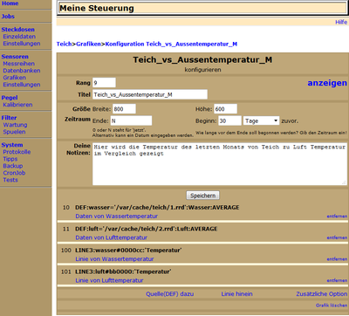Open Datenbanken in sidebar
Viewport: 349px width, 316px height.
coord(22,71)
